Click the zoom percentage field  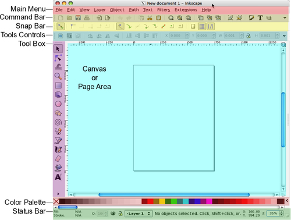[273, 214]
